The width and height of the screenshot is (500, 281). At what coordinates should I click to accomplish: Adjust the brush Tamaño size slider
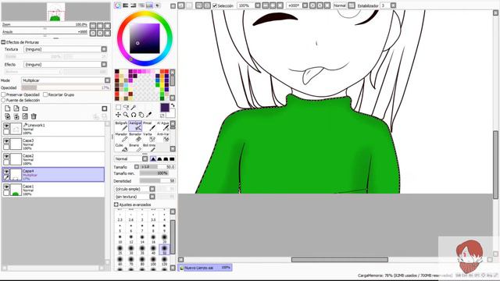[x=158, y=166]
